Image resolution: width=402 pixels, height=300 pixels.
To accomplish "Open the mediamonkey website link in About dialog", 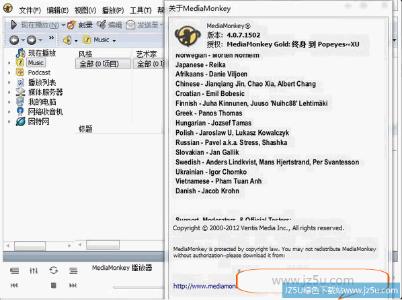I will pyautogui.click(x=204, y=286).
